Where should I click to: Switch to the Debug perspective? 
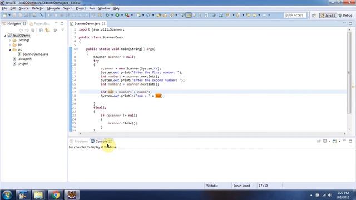coord(345,16)
